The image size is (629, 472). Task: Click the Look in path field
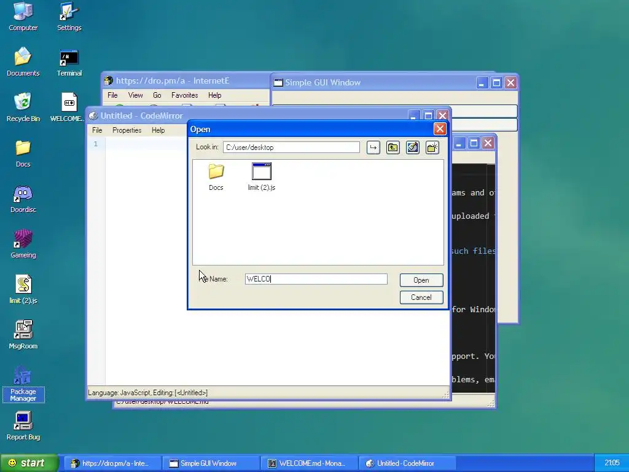291,147
